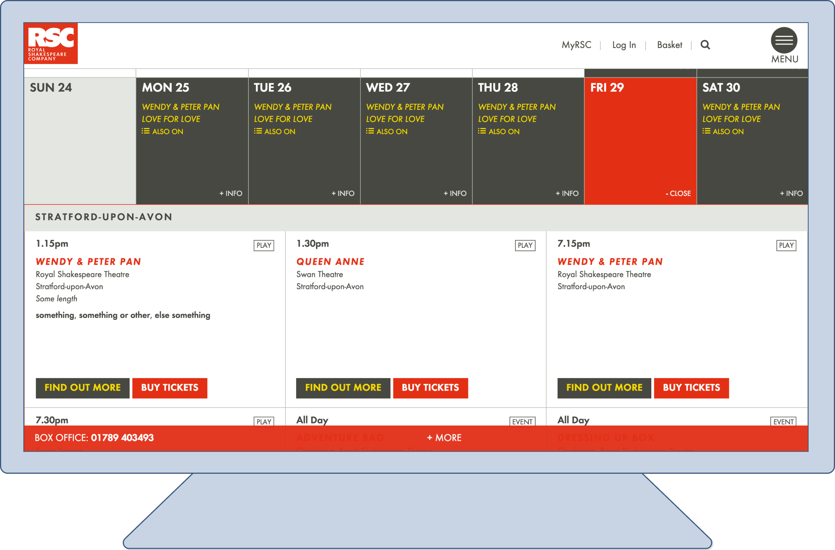
Task: Open Wendy & Peter Pan on THU 28
Action: pyautogui.click(x=517, y=107)
